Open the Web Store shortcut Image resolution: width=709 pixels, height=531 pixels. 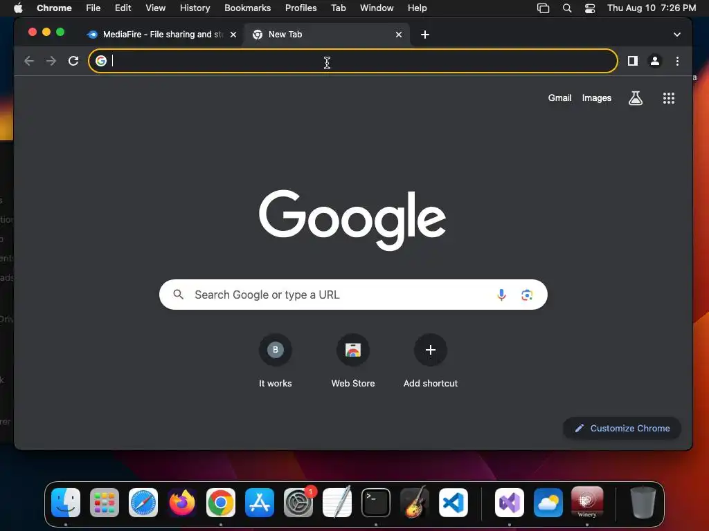353,361
